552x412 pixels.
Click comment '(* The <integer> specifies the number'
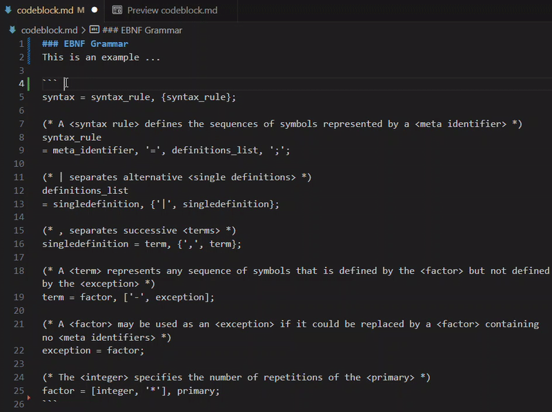236,377
